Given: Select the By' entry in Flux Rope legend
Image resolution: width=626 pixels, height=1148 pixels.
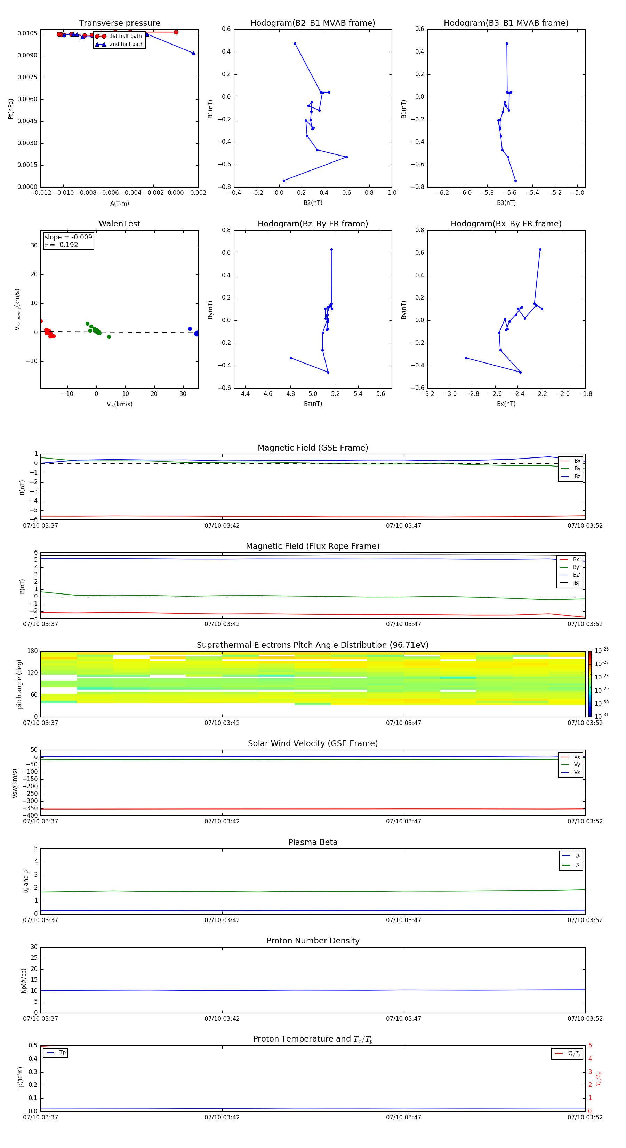Looking at the screenshot, I should [570, 567].
